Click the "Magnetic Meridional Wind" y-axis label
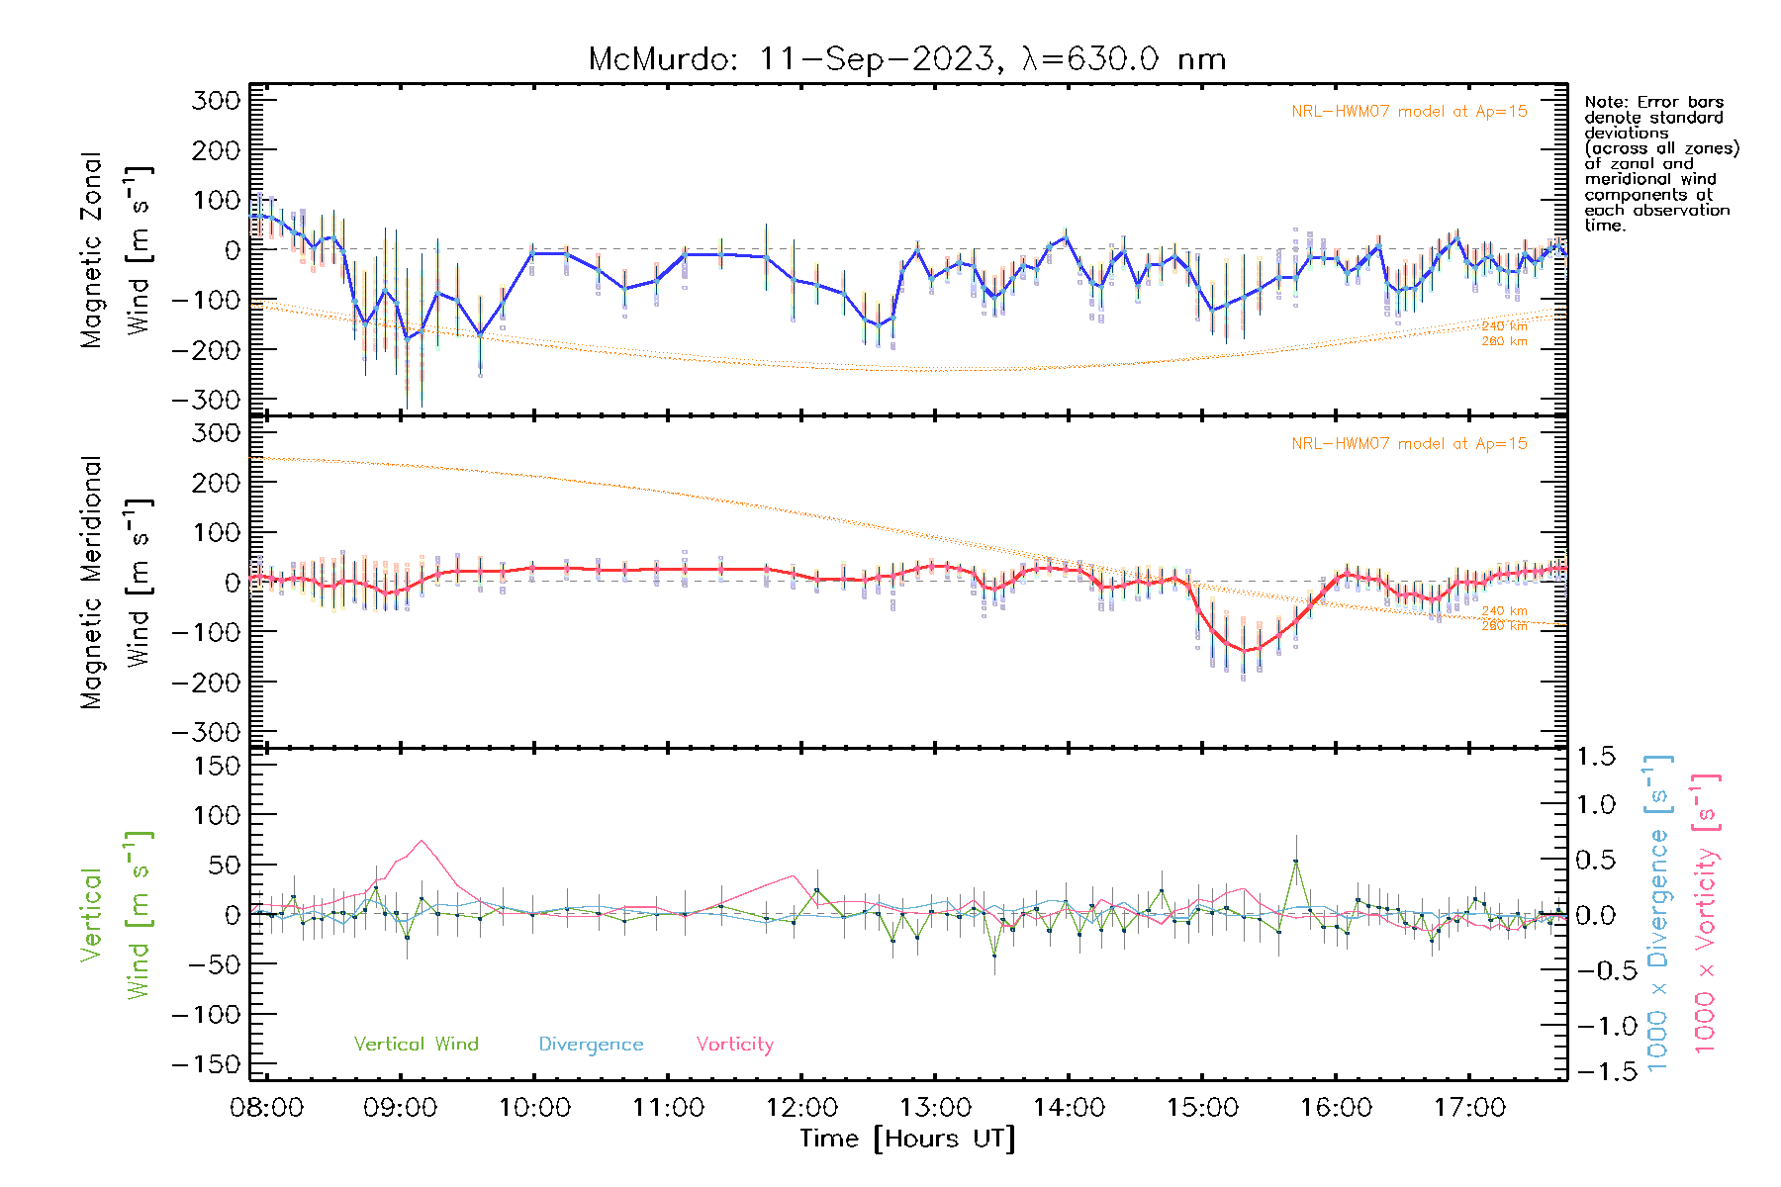1781x1187 pixels. [115, 583]
